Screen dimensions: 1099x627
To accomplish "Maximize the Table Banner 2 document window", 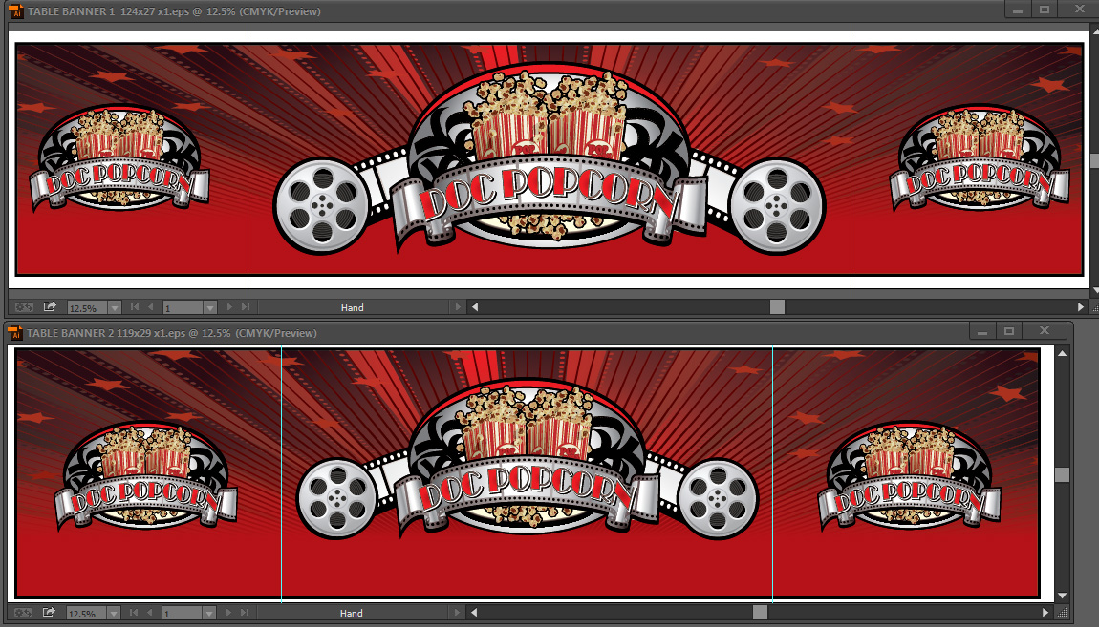I will pos(1008,331).
